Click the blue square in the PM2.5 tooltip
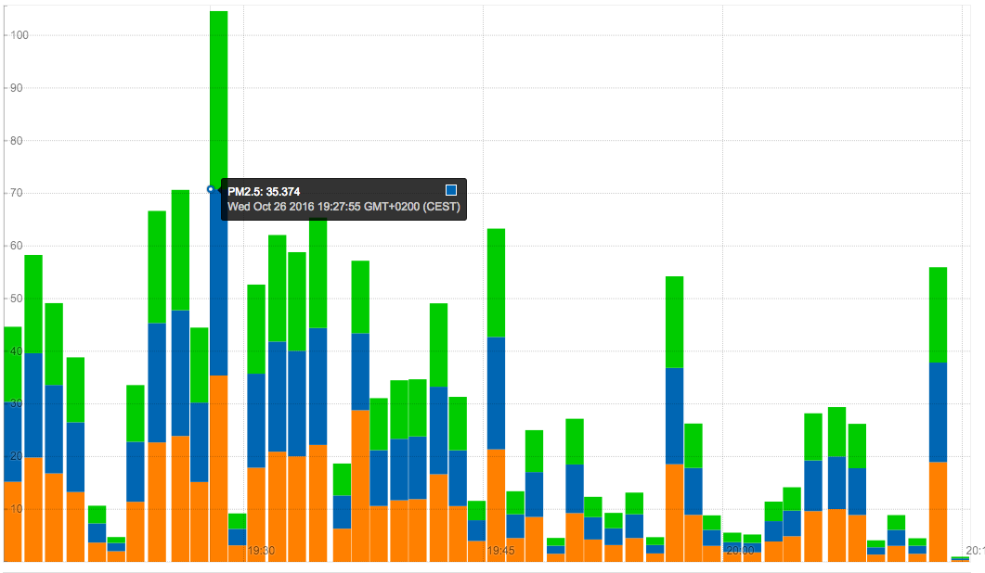 pos(451,190)
